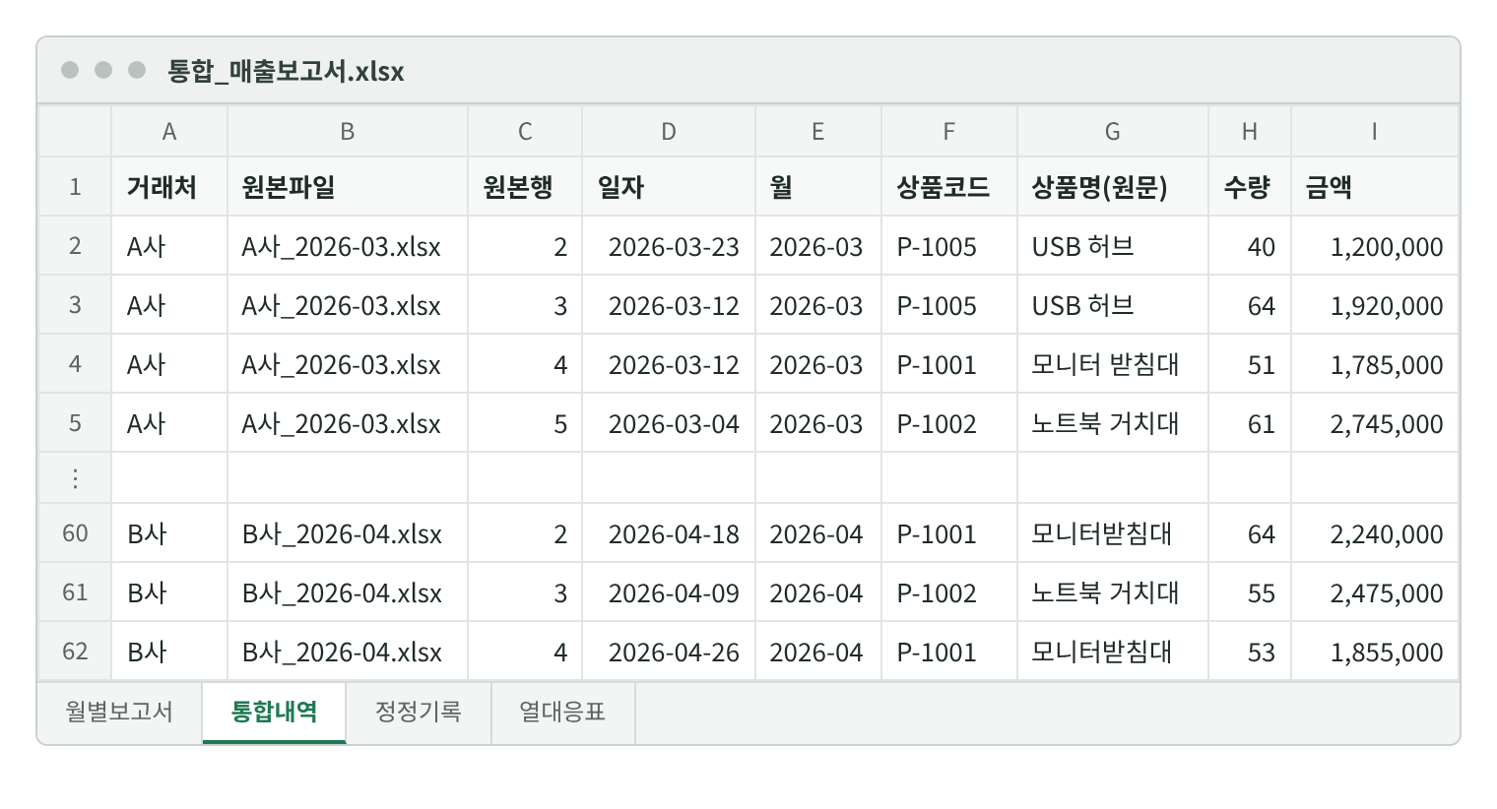This screenshot has width=1497, height=809.
Task: Select row 62 header number
Action: tap(75, 652)
